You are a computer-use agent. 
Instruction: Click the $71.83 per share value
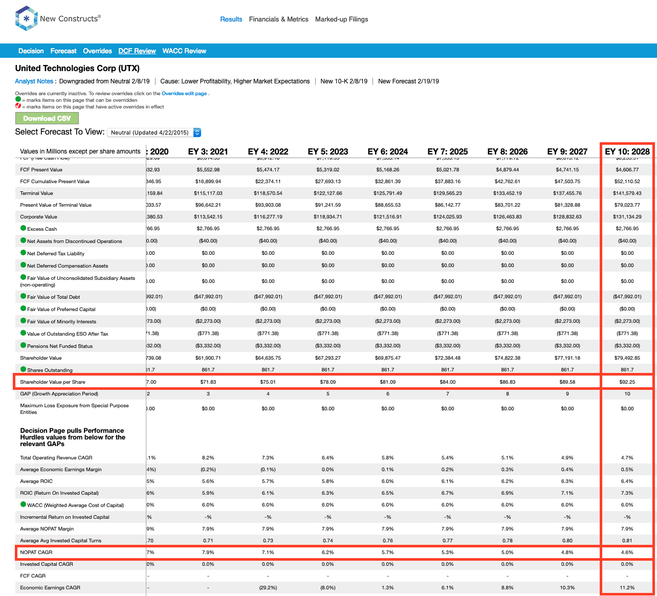pyautogui.click(x=208, y=382)
